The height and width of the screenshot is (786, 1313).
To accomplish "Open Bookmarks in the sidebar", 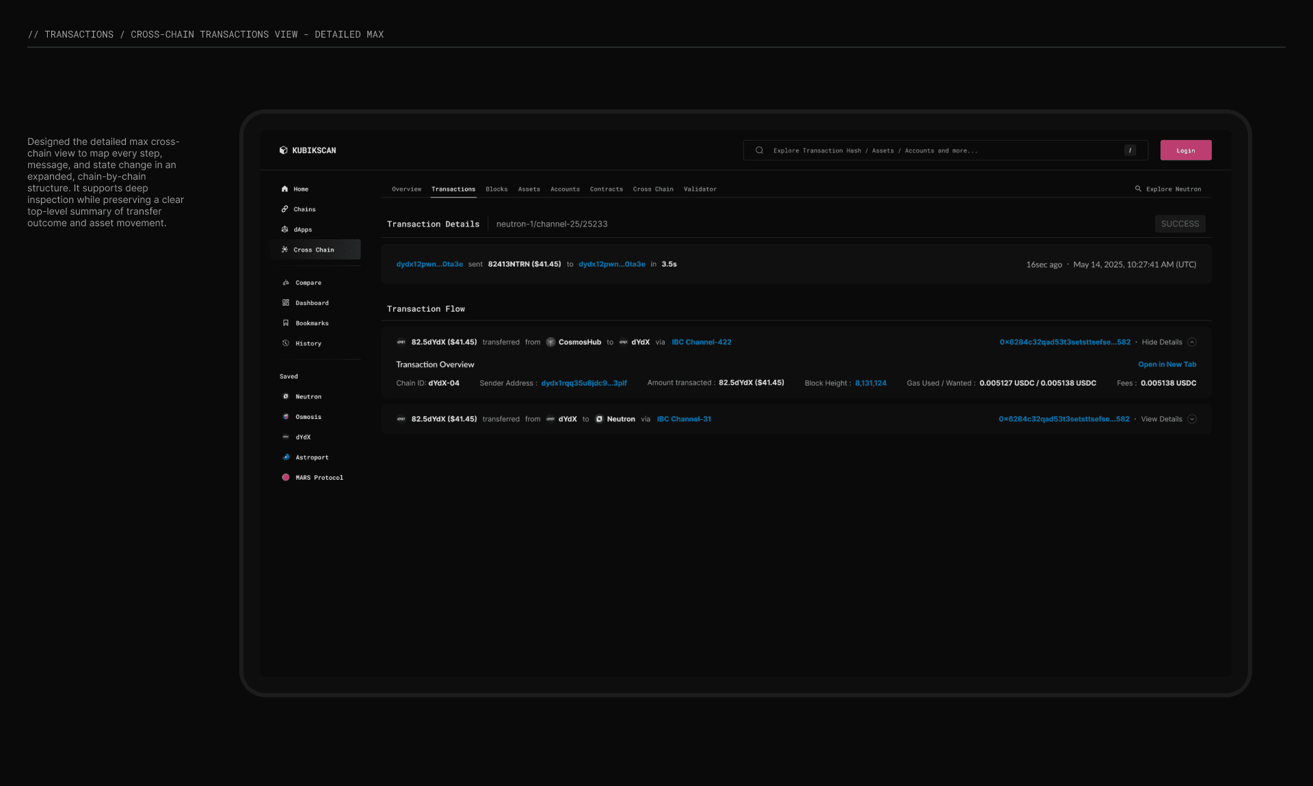I will point(312,323).
